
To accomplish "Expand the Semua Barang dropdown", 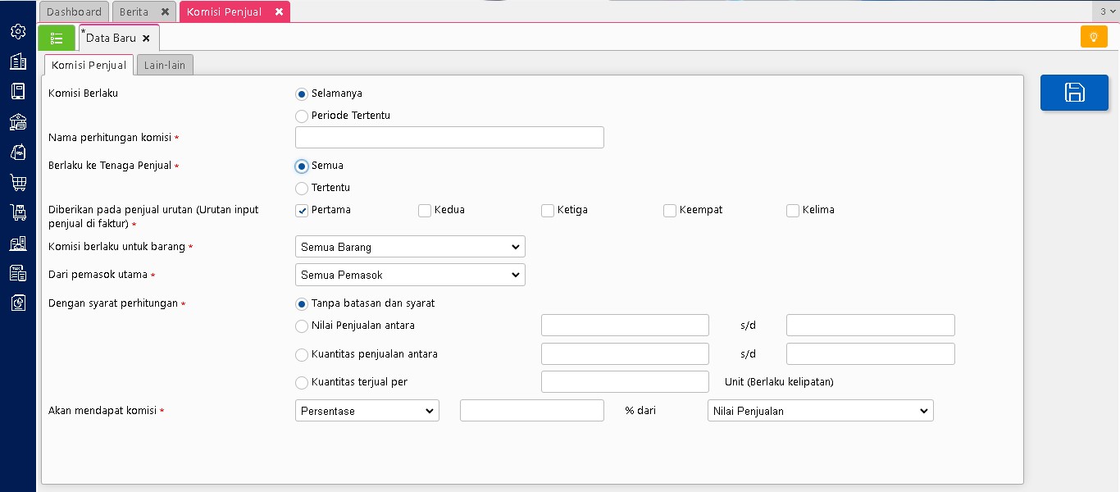I will [x=410, y=247].
